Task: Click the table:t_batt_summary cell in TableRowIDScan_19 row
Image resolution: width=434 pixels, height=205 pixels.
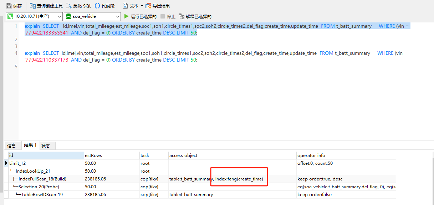Action: [x=233, y=195]
